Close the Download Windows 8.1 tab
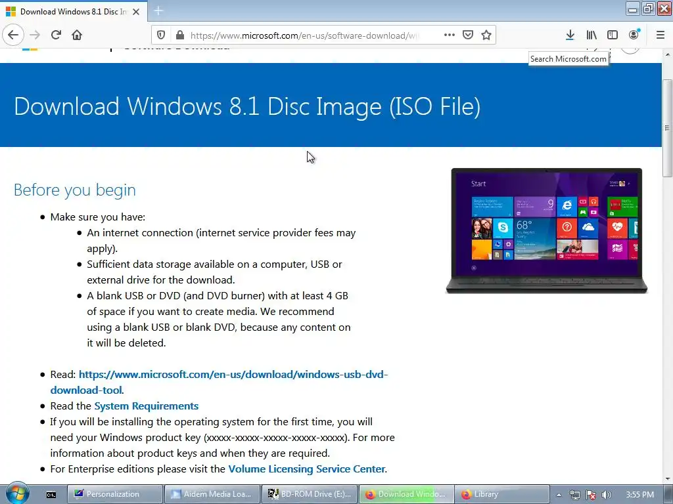 click(x=136, y=12)
